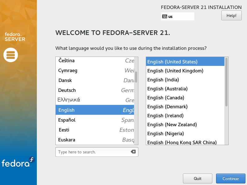Select English (United States) locale

click(x=185, y=62)
